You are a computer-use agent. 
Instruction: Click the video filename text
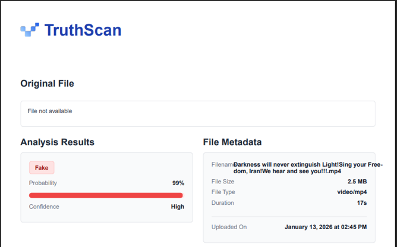(300, 167)
